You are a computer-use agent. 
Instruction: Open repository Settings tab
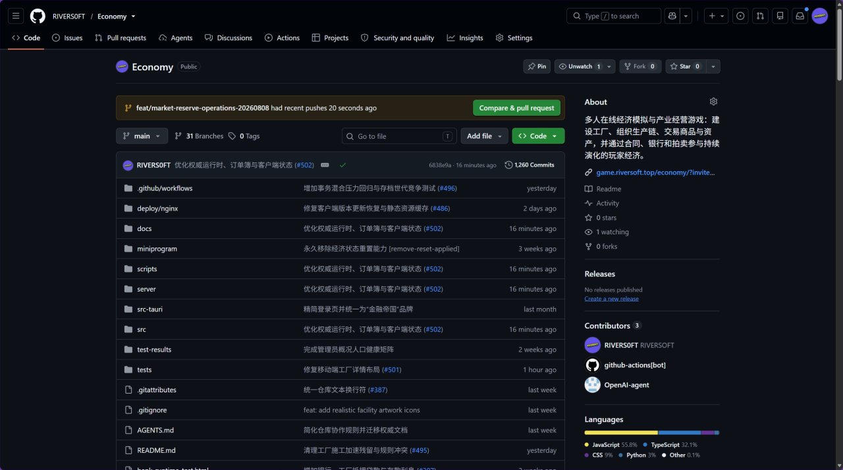point(514,38)
